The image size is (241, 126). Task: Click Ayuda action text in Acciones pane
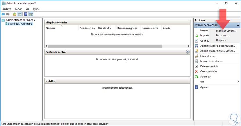(204, 87)
